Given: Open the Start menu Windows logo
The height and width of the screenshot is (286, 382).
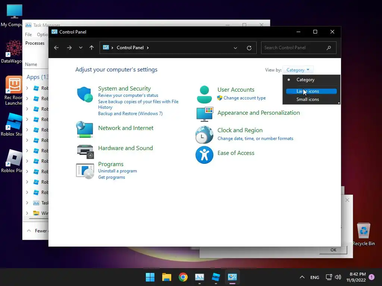Looking at the screenshot, I should (x=150, y=277).
